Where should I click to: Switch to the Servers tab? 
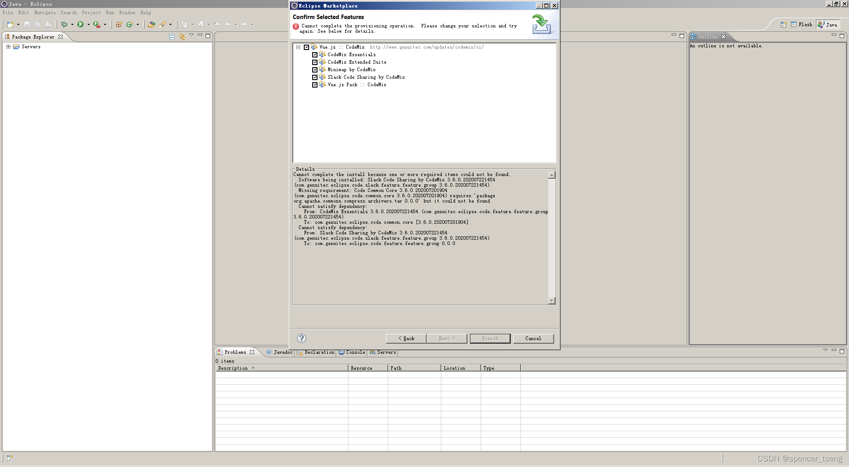point(383,352)
